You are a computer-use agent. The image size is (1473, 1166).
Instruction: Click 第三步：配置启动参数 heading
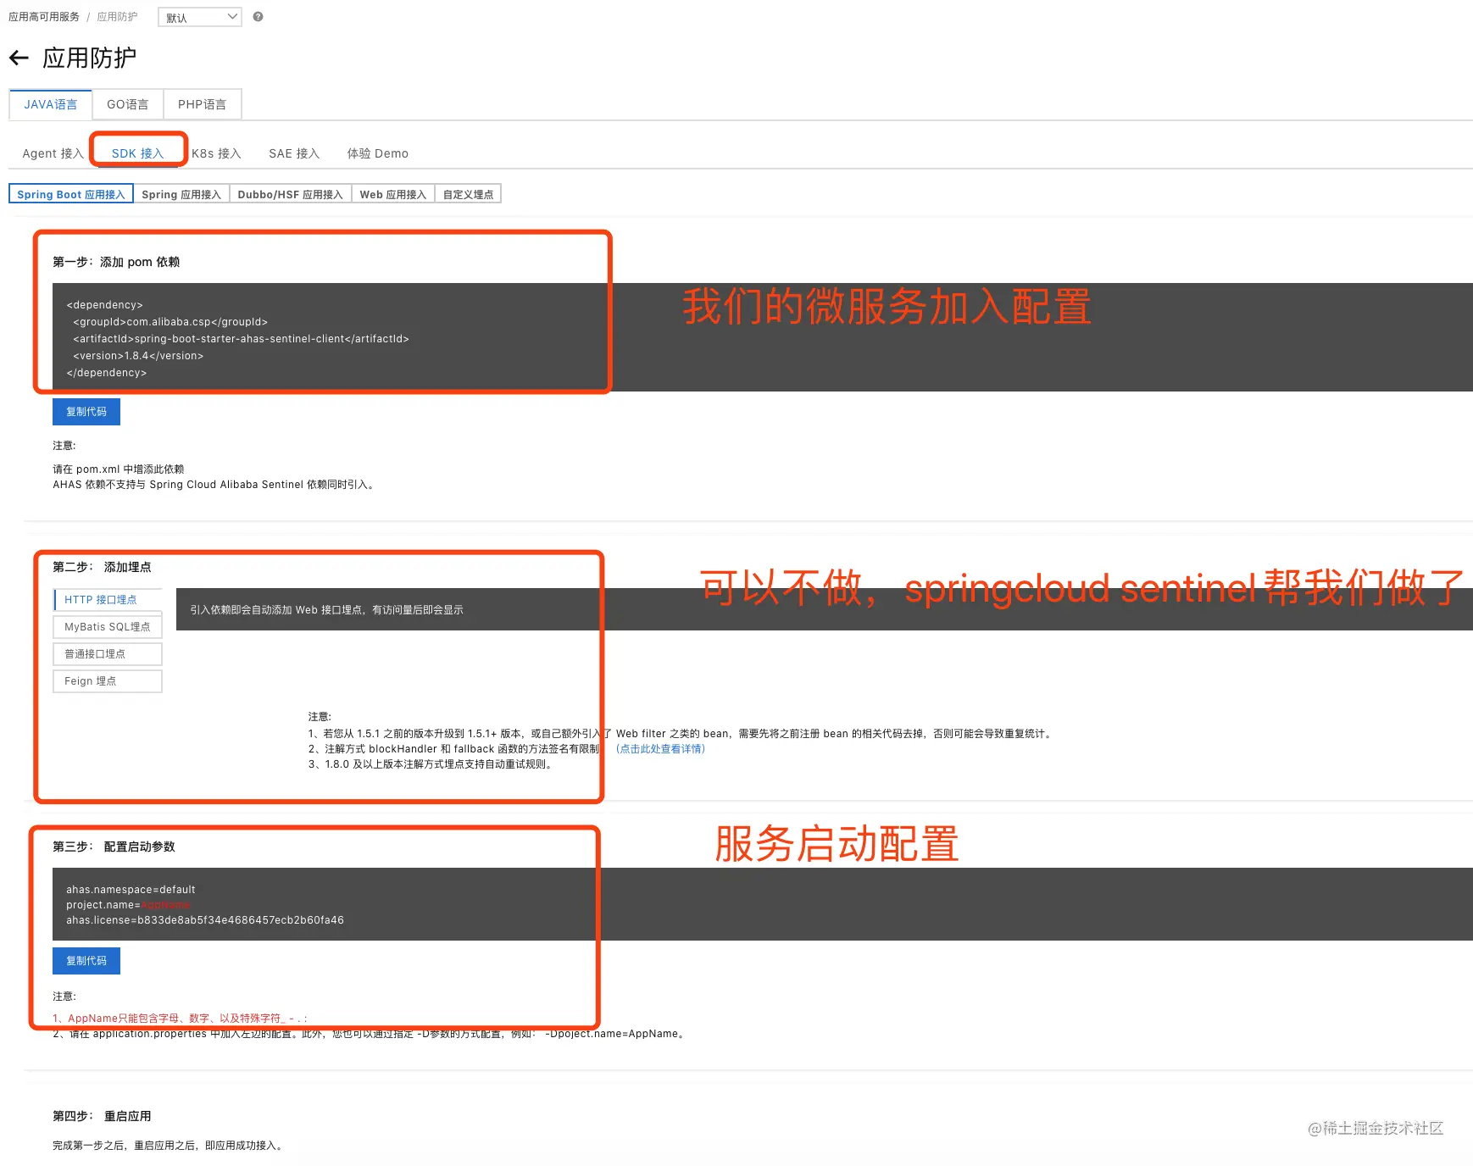[114, 847]
